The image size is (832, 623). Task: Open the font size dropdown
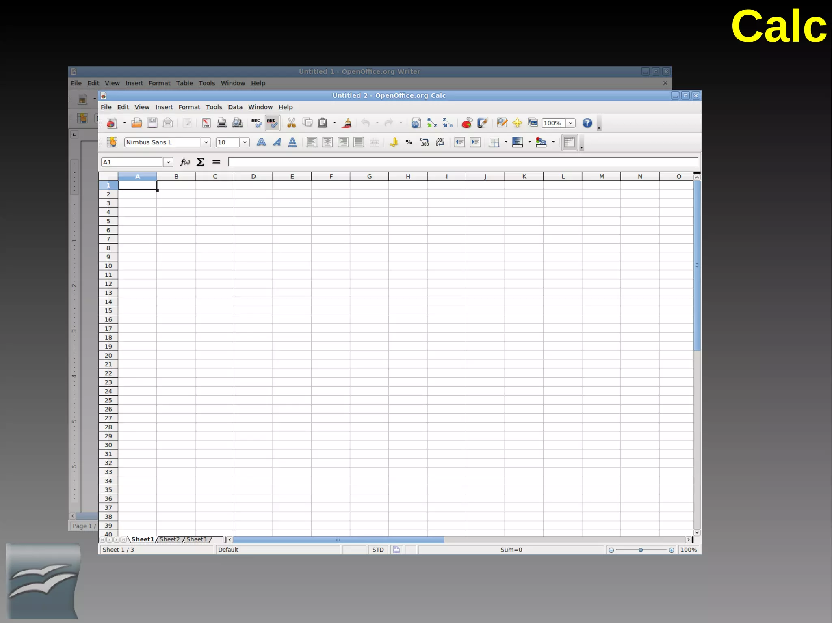pyautogui.click(x=245, y=142)
